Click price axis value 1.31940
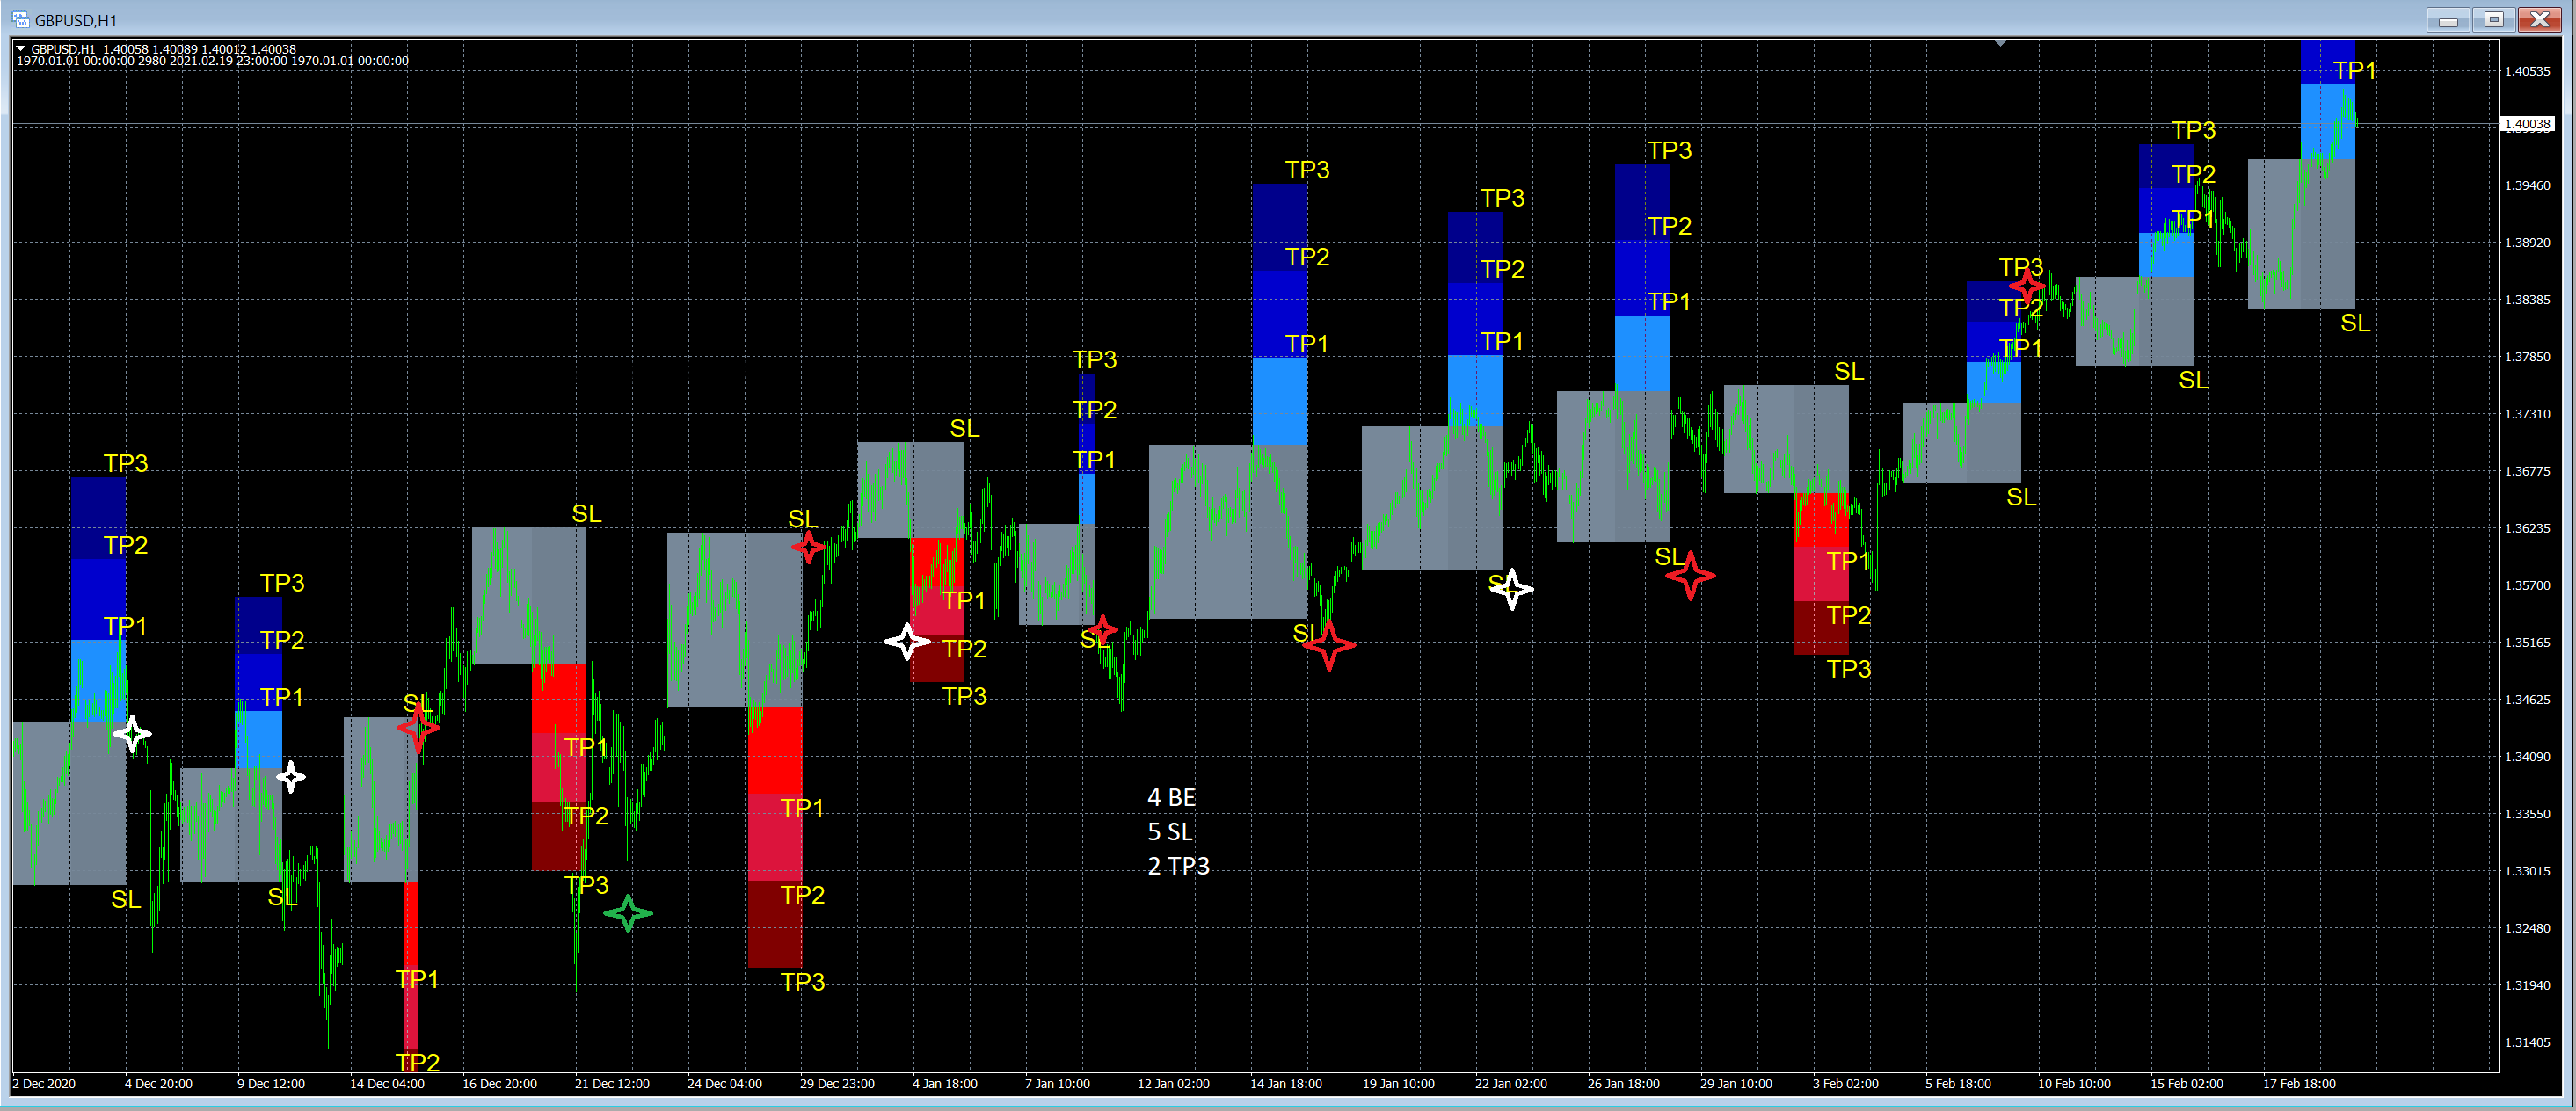 (x=2527, y=985)
